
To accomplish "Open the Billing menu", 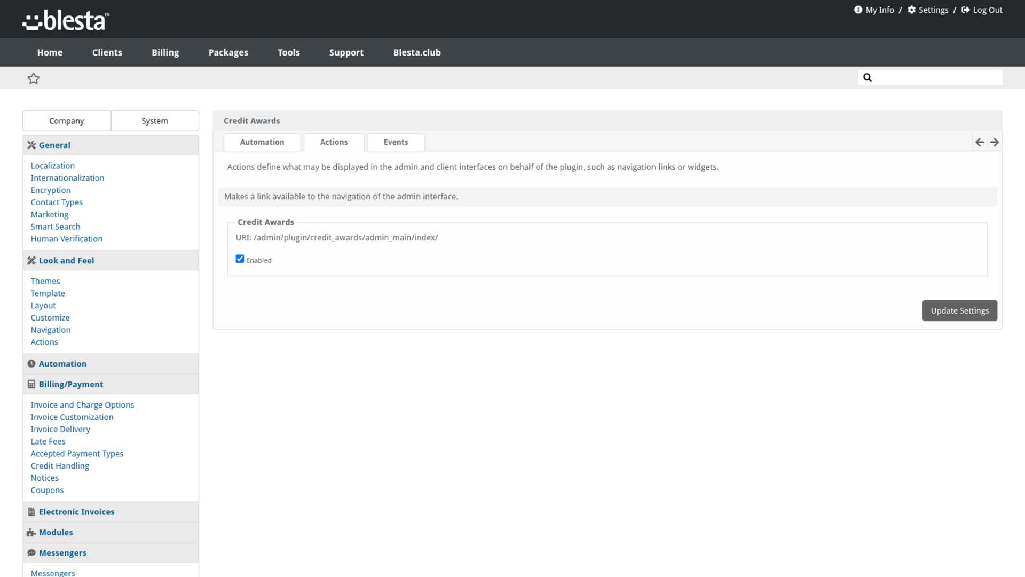I will coord(165,52).
